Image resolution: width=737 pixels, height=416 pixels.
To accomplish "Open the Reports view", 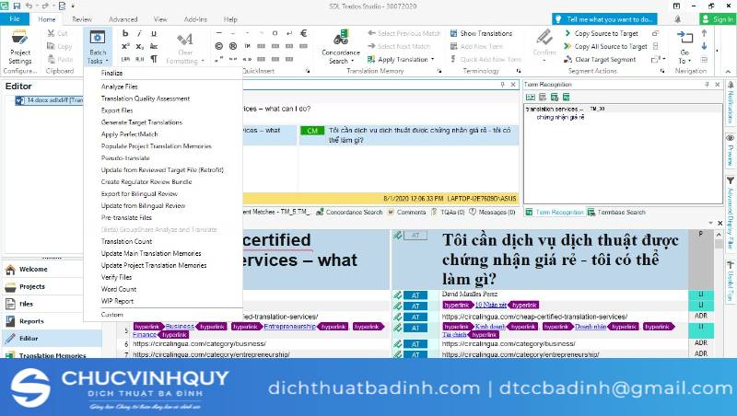I will (x=52, y=321).
